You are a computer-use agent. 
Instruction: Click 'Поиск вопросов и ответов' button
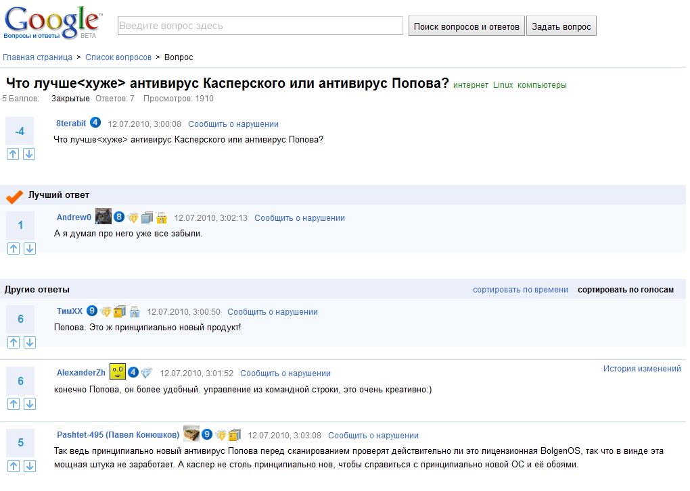(467, 26)
